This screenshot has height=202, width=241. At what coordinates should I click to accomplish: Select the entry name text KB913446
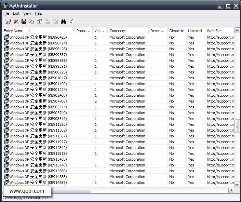click(38, 165)
